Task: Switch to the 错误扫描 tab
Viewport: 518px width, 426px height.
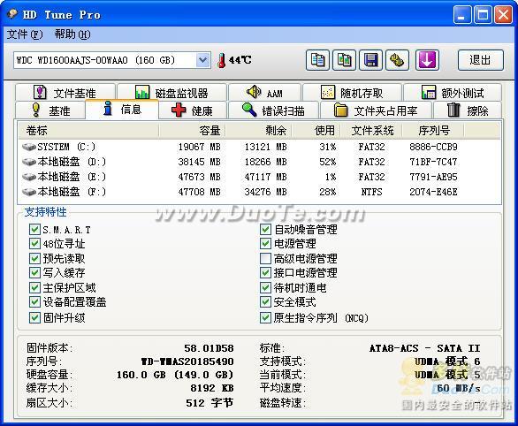Action: [x=273, y=110]
